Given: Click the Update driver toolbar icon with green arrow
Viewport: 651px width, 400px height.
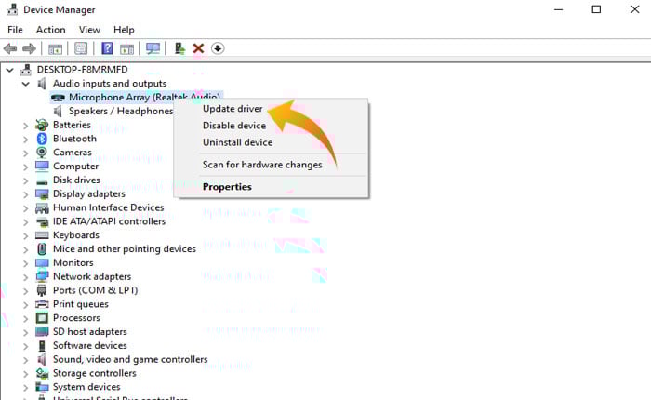Looking at the screenshot, I should click(x=179, y=48).
